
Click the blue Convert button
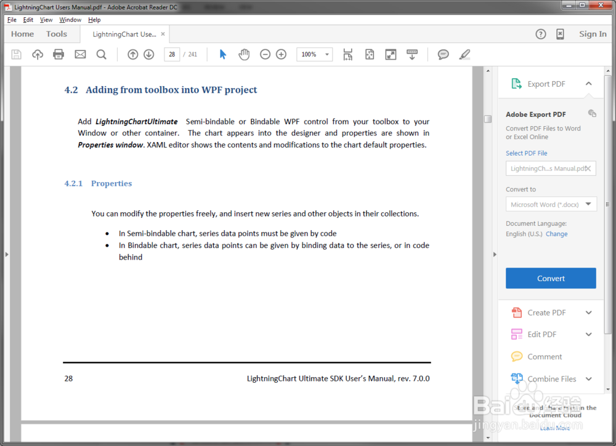[x=551, y=278]
